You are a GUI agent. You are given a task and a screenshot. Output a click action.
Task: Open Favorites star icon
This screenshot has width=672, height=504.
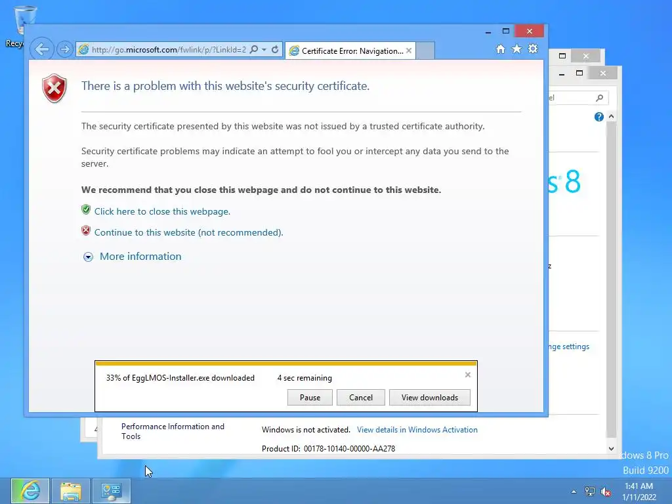coord(517,49)
